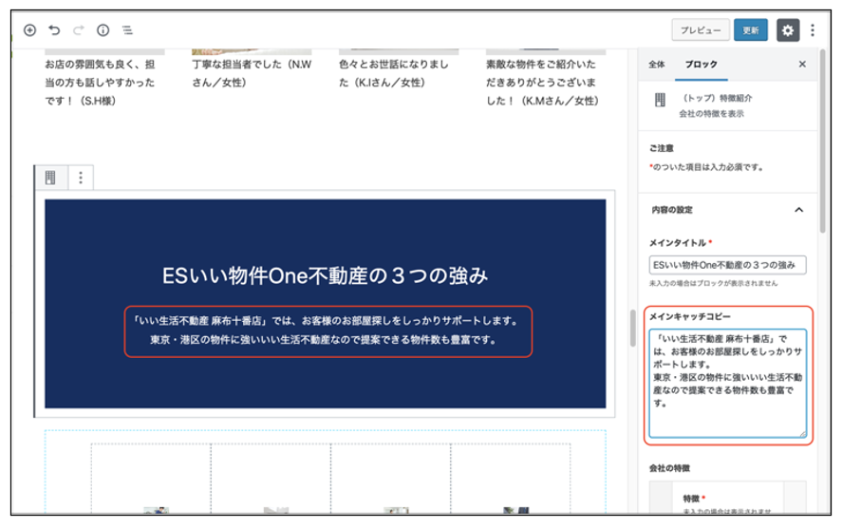842x528 pixels.
Task: Collapse the 内容の設定 section
Action: tap(798, 210)
